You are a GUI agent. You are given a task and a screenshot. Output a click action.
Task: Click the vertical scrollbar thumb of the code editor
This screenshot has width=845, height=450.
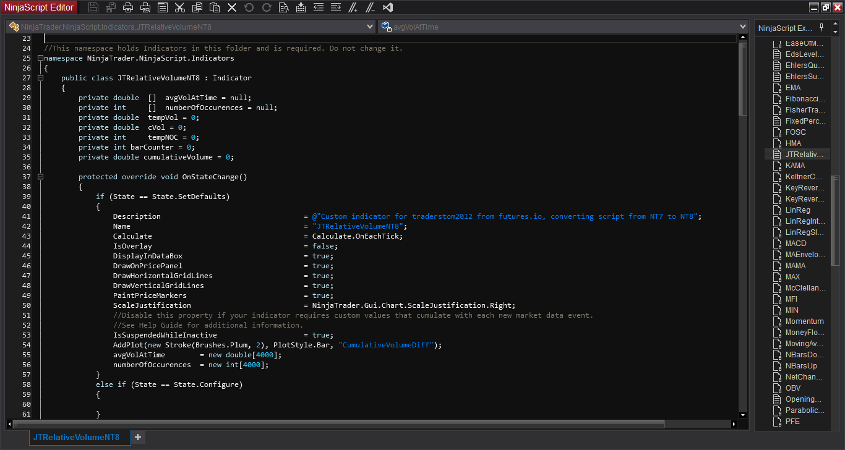point(743,79)
